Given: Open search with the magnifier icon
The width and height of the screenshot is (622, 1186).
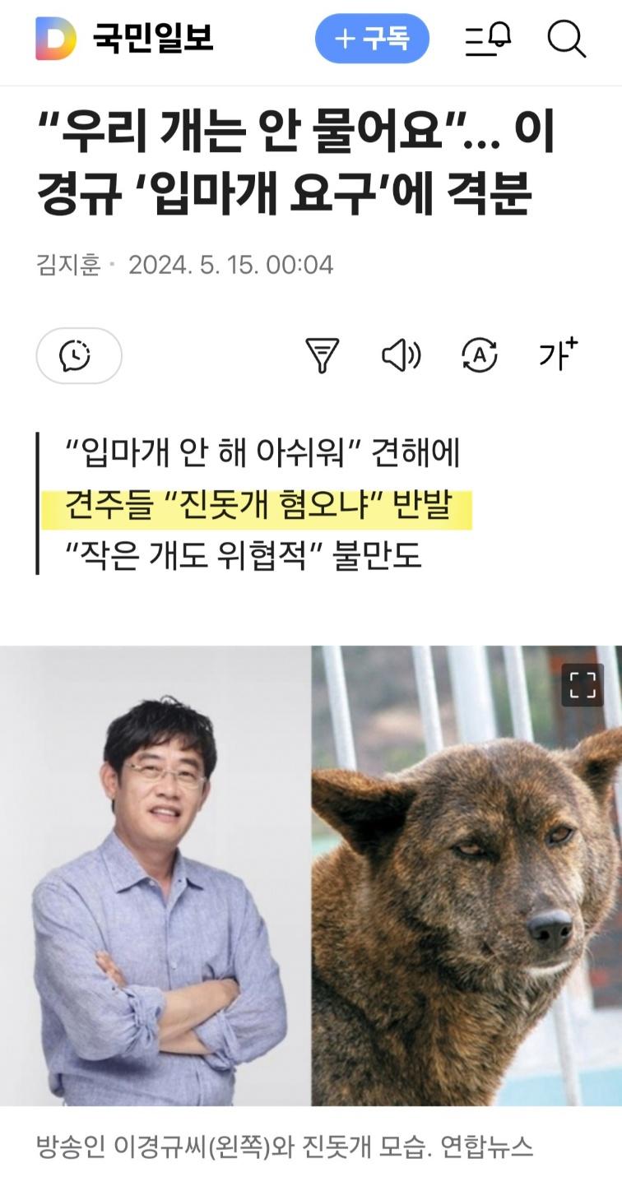Looking at the screenshot, I should (566, 39).
